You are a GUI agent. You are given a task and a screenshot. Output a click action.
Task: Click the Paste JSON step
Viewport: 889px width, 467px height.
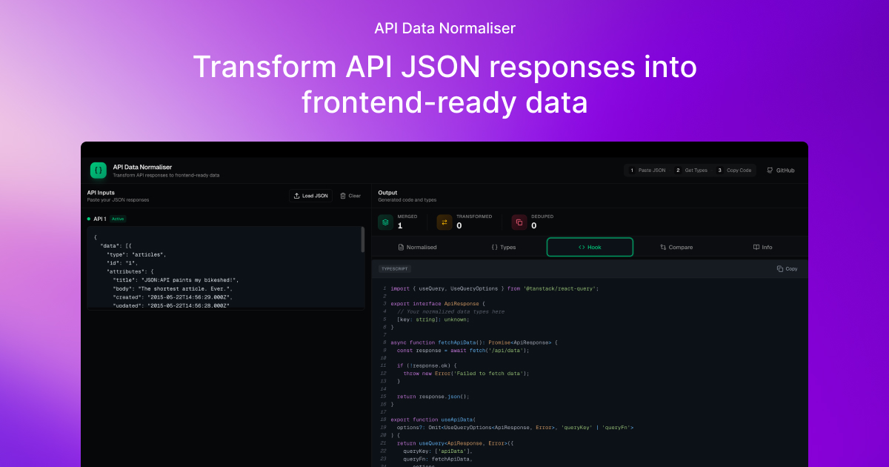pyautogui.click(x=647, y=170)
